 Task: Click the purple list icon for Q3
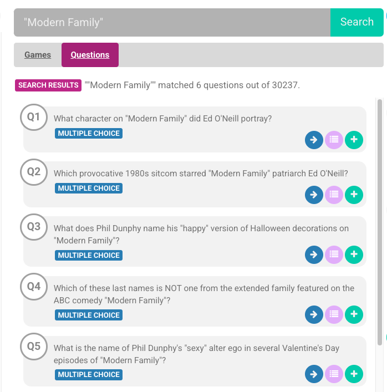tap(334, 254)
